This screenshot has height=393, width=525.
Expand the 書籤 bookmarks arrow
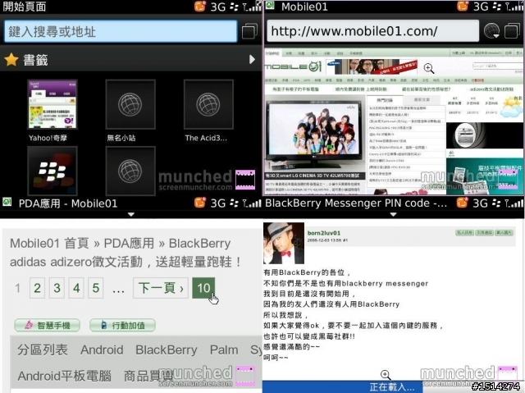tap(252, 60)
